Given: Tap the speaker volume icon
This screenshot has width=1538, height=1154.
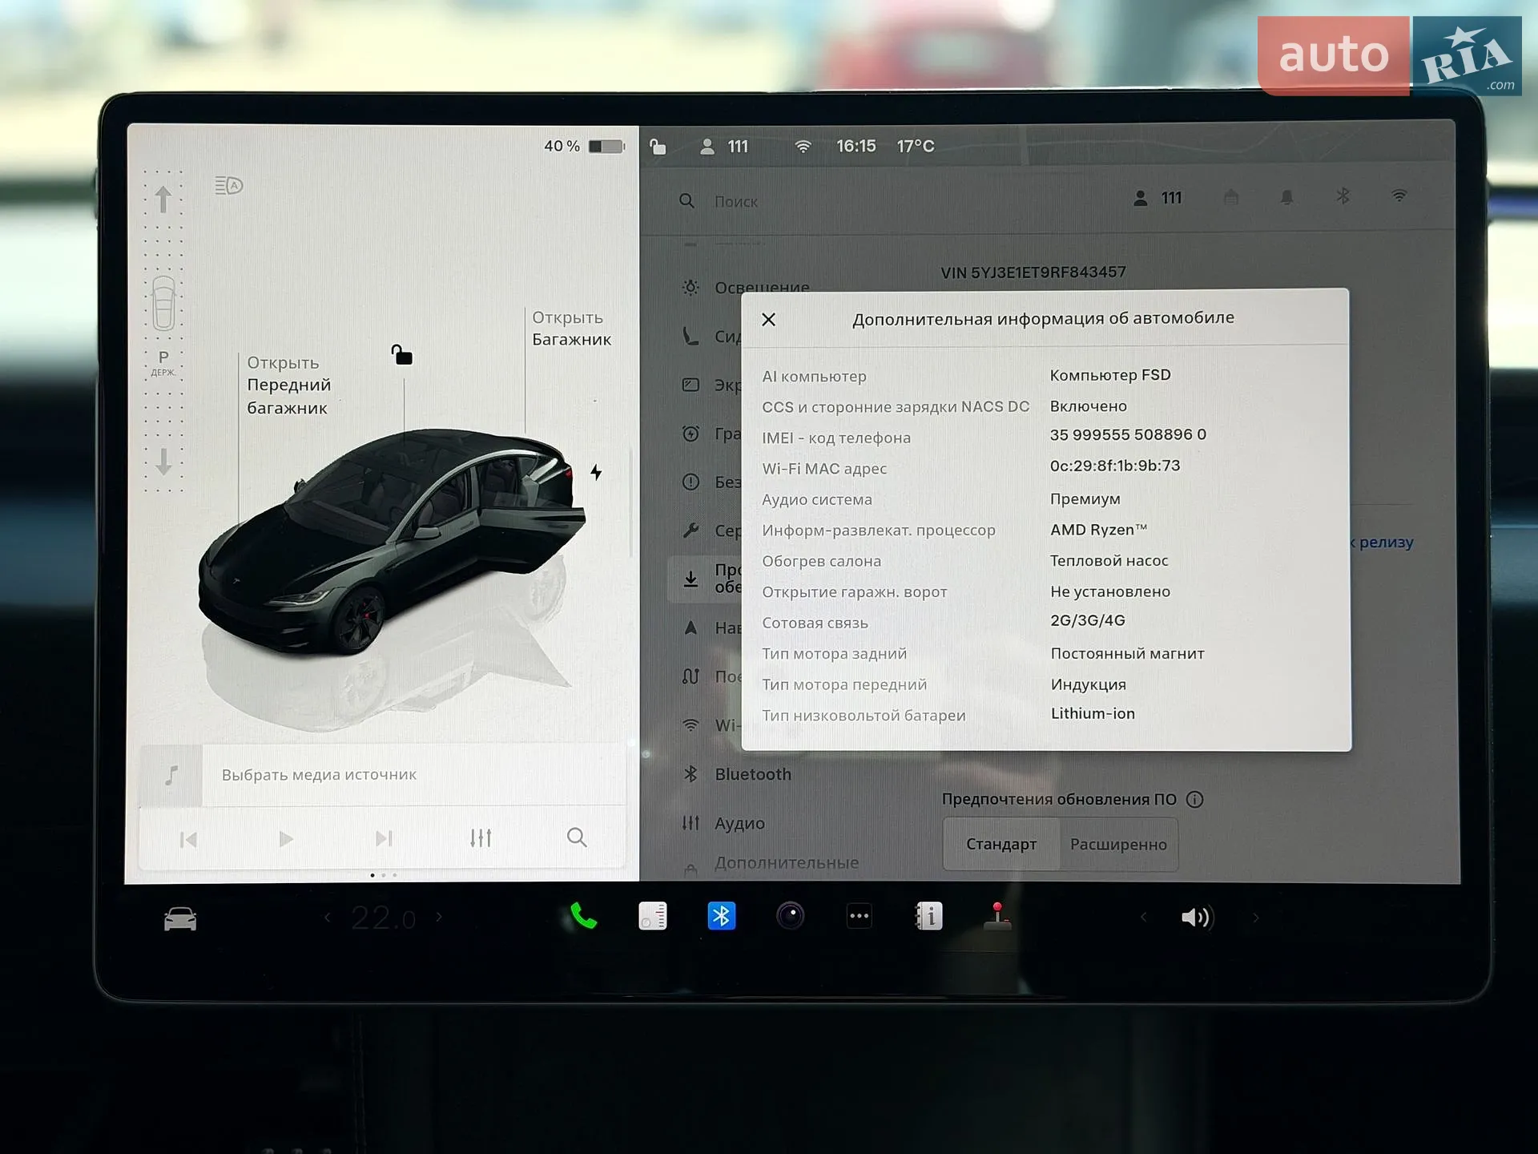Looking at the screenshot, I should tap(1197, 918).
